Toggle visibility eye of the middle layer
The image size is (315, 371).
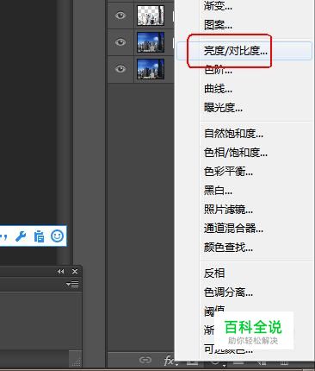click(120, 42)
